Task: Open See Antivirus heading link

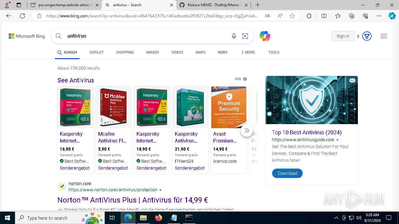Action: click(76, 80)
